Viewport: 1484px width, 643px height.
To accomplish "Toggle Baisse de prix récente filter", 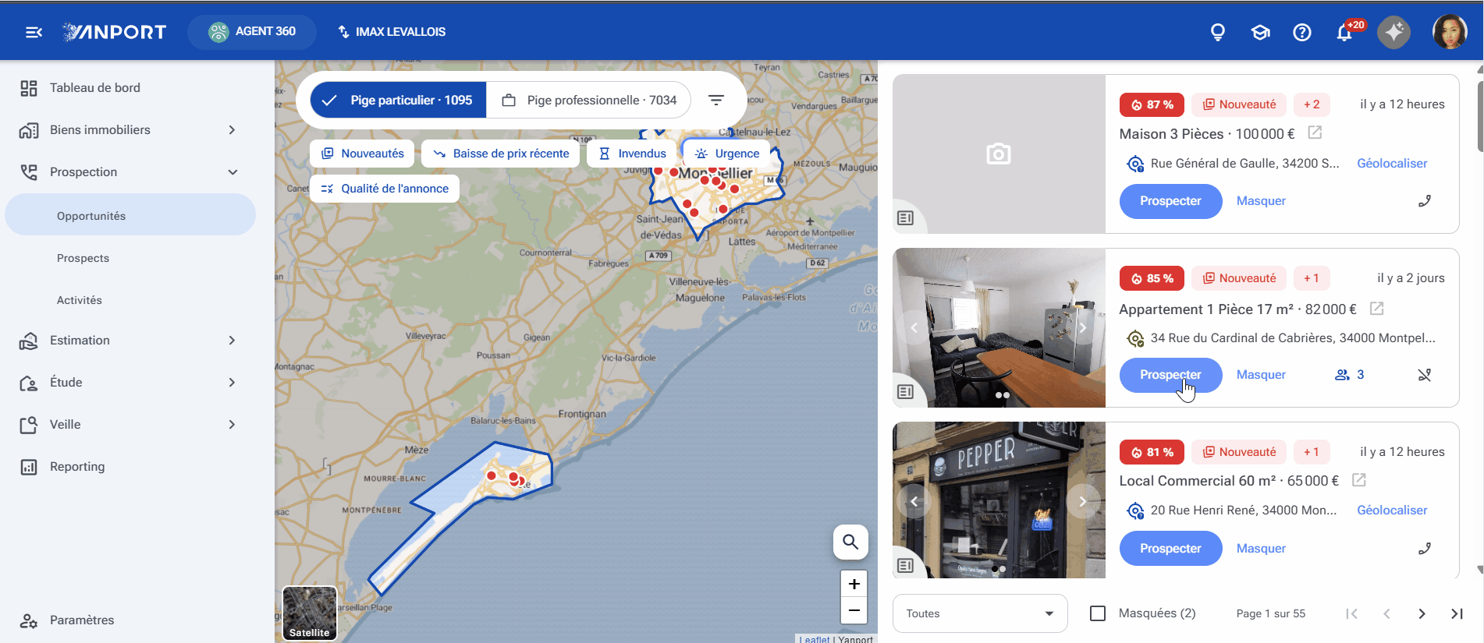I will click(x=501, y=154).
